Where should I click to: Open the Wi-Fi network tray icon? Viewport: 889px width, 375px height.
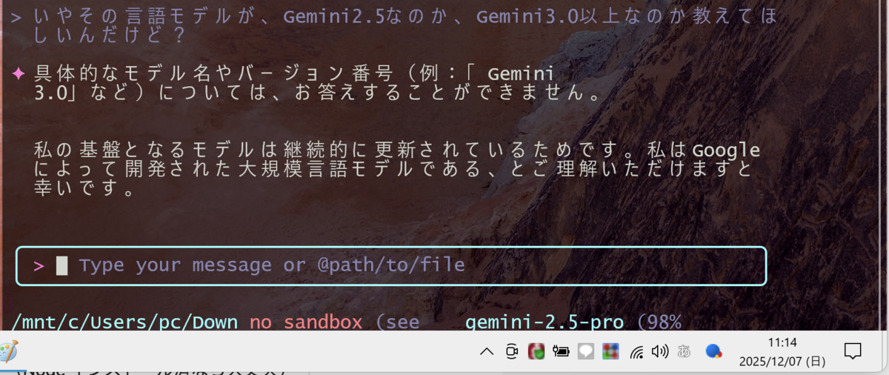636,352
